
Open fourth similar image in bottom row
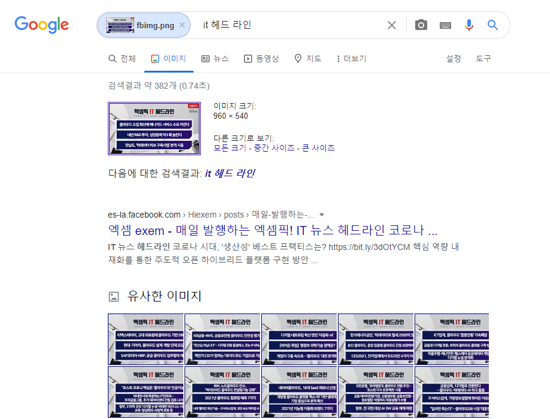(x=376, y=392)
